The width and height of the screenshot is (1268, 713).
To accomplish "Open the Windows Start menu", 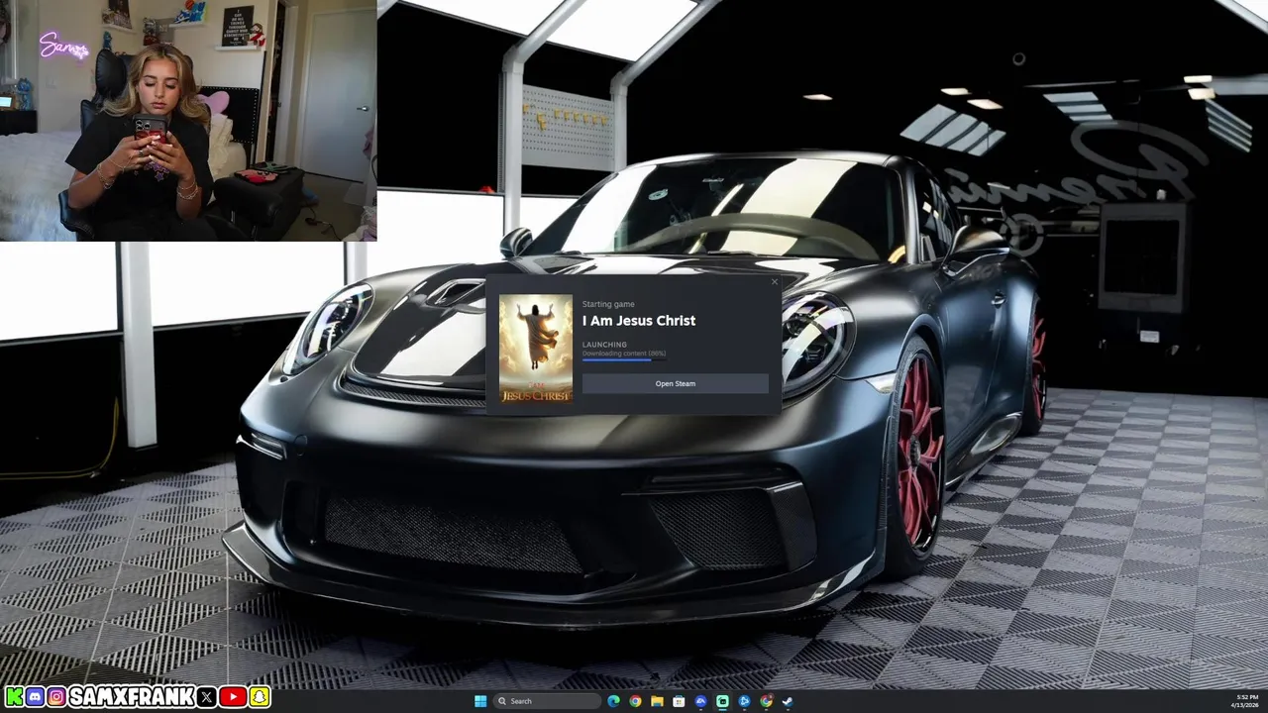I will (x=480, y=701).
